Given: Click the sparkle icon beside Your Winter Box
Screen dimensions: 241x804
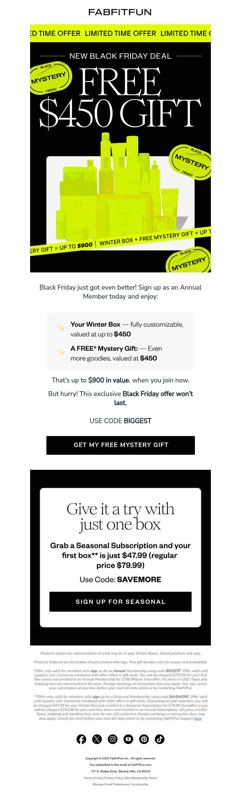Looking at the screenshot, I should 61,328.
